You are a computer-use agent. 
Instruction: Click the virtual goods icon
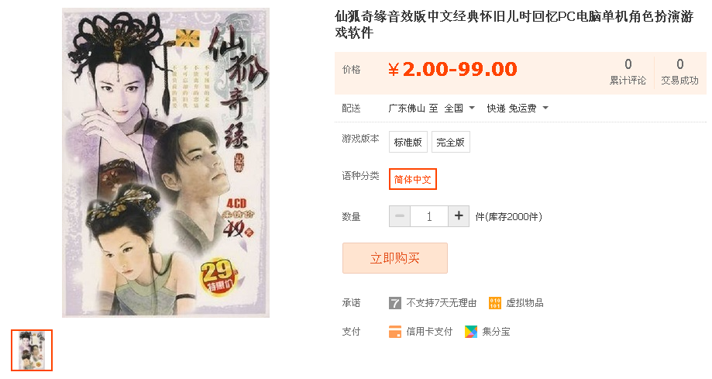click(494, 302)
